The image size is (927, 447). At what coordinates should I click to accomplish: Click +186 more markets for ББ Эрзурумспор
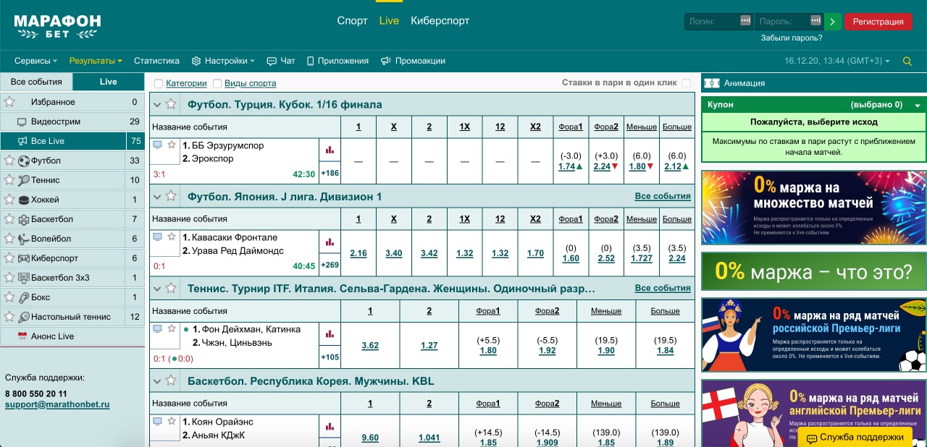point(330,174)
